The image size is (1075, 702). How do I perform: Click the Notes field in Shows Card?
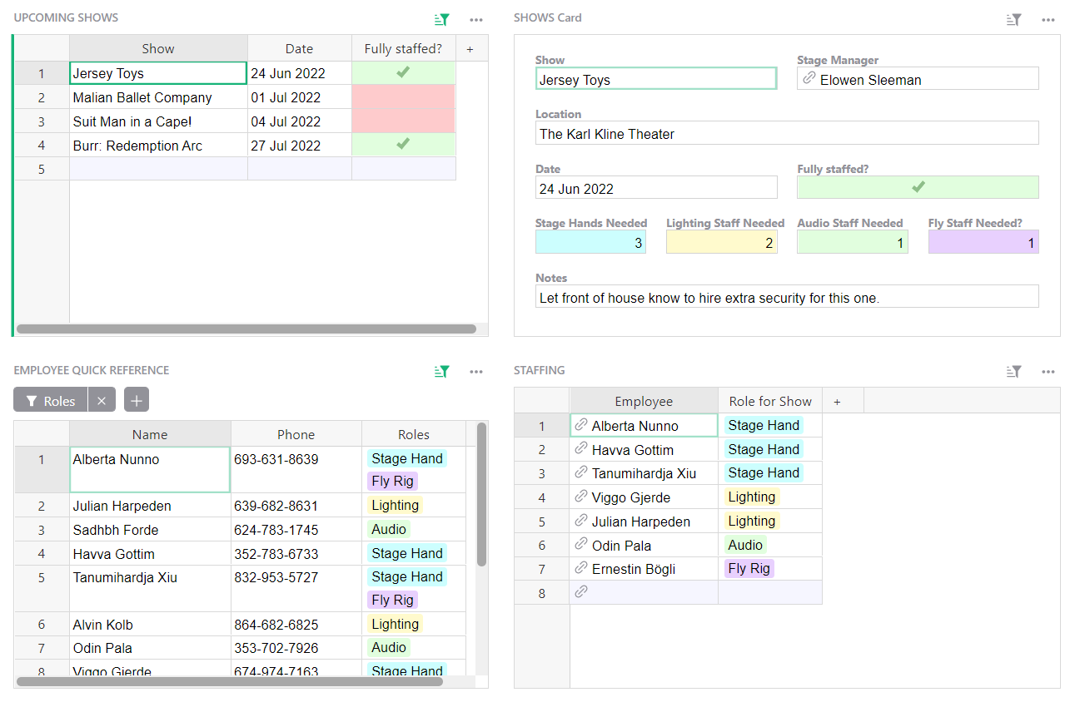(x=787, y=297)
